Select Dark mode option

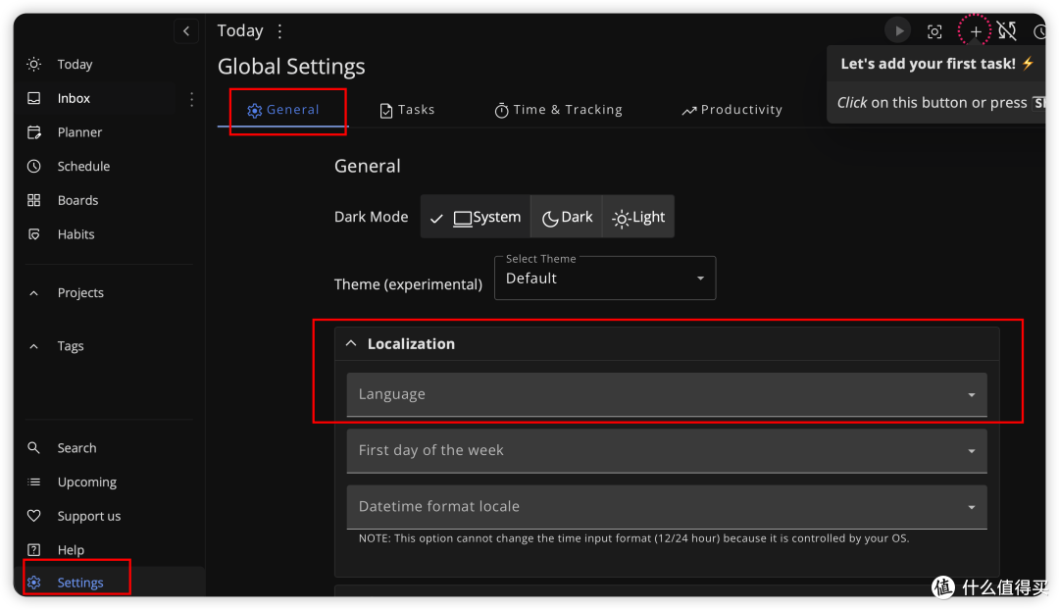[x=568, y=217]
